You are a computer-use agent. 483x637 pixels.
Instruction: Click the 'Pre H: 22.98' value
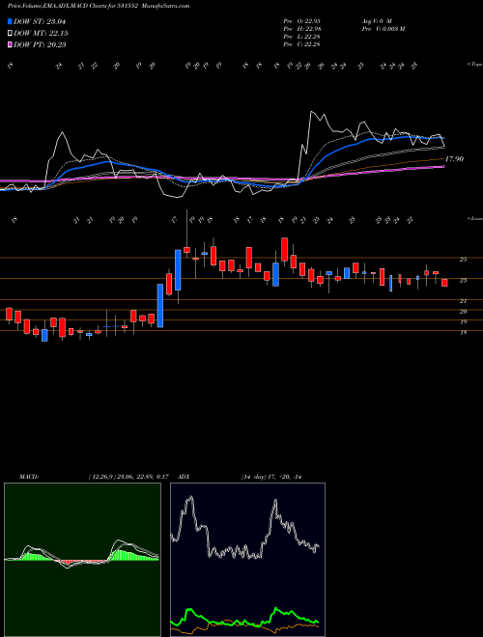[x=302, y=29]
